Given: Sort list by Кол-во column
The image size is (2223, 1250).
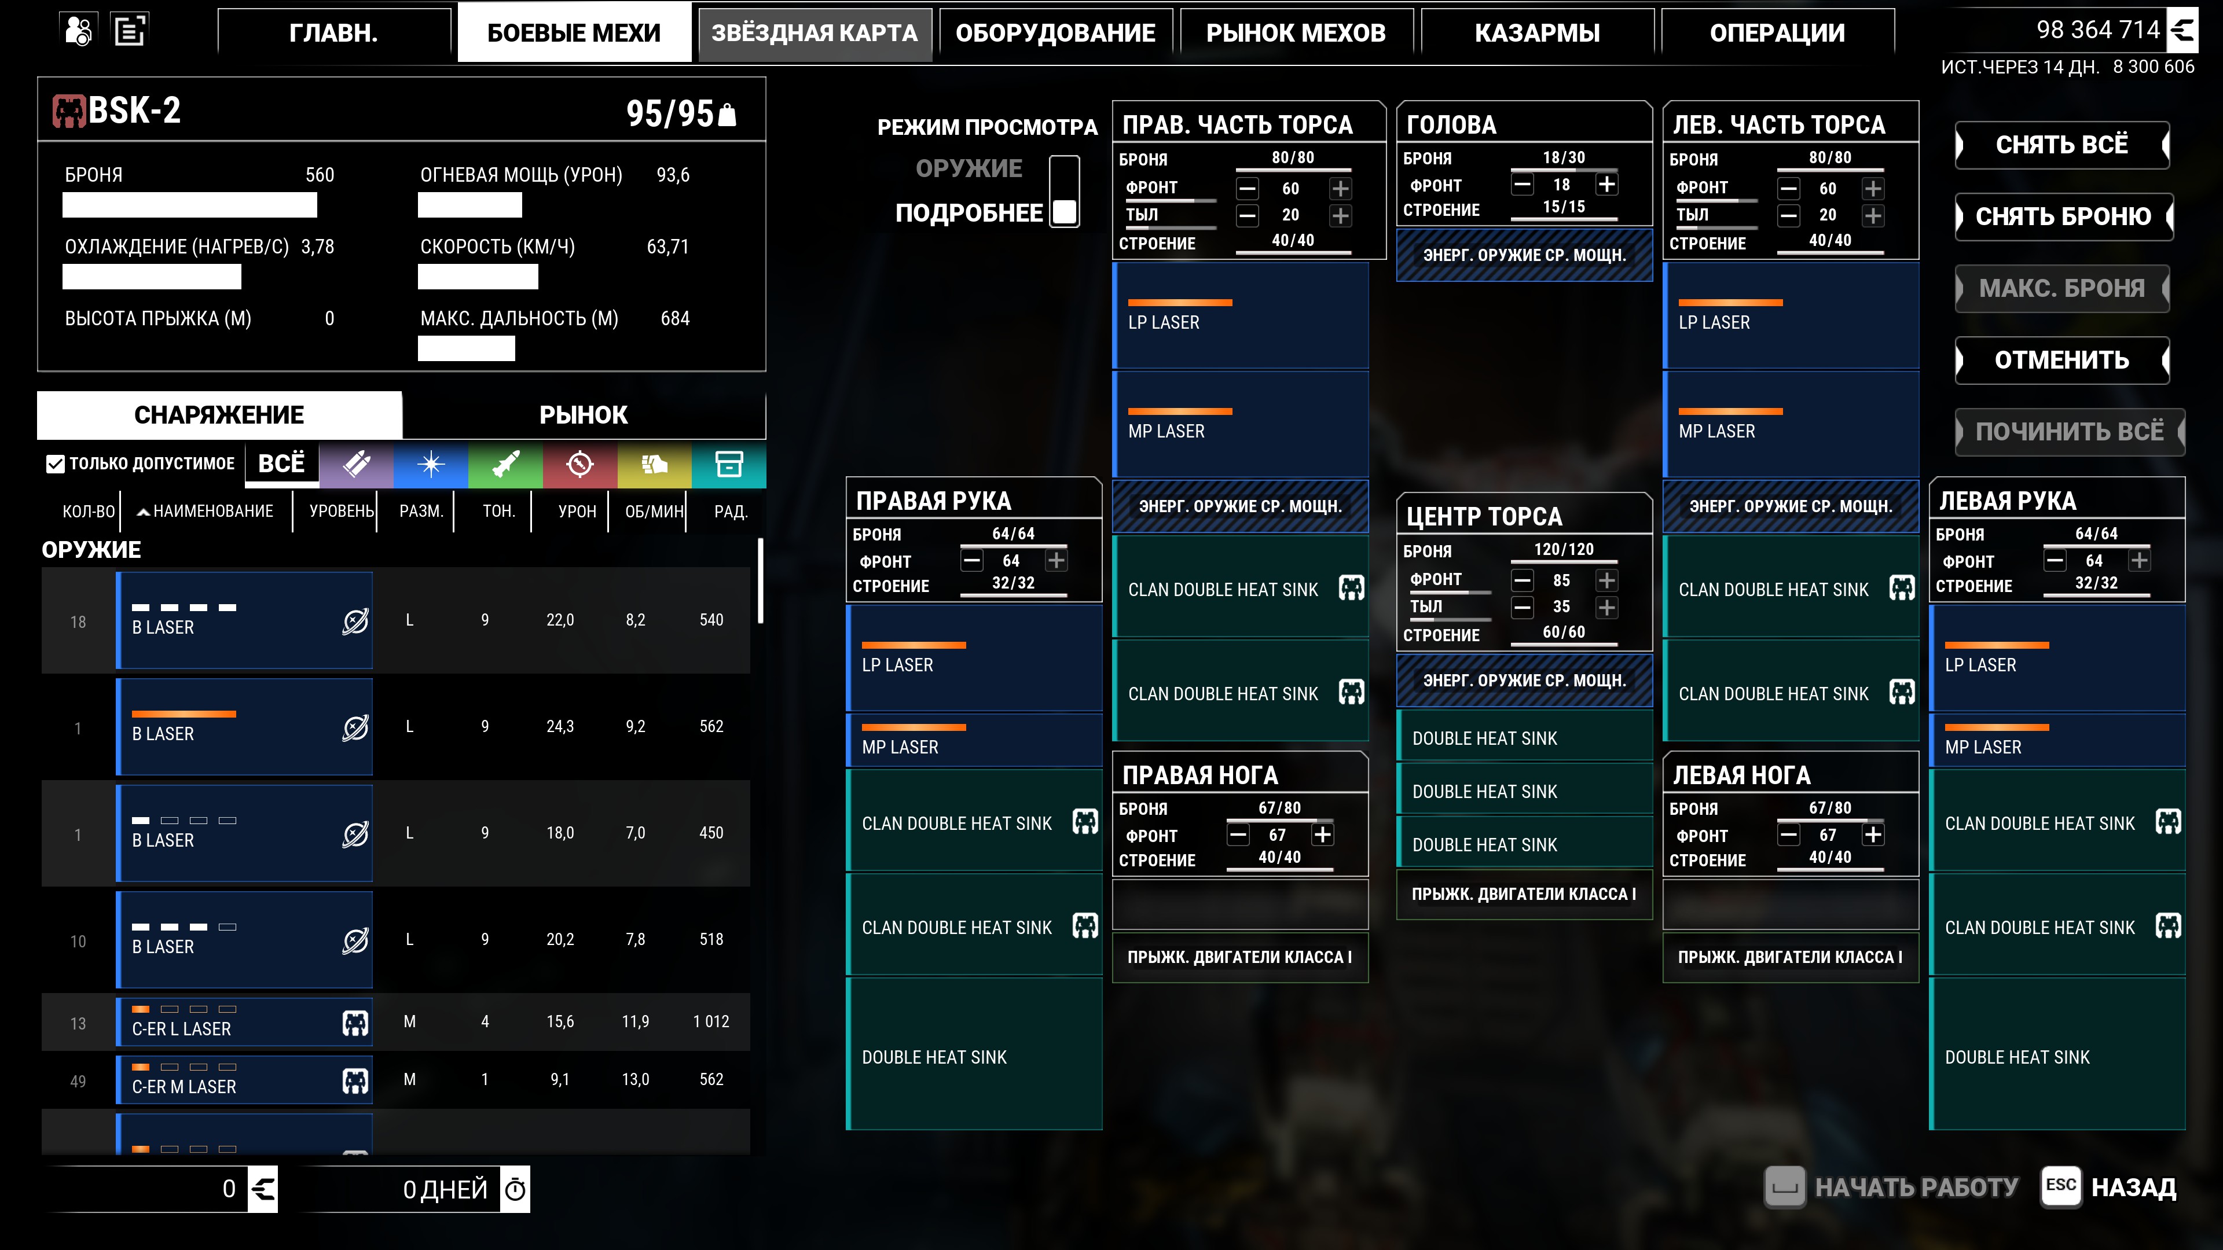Looking at the screenshot, I should [x=88, y=512].
